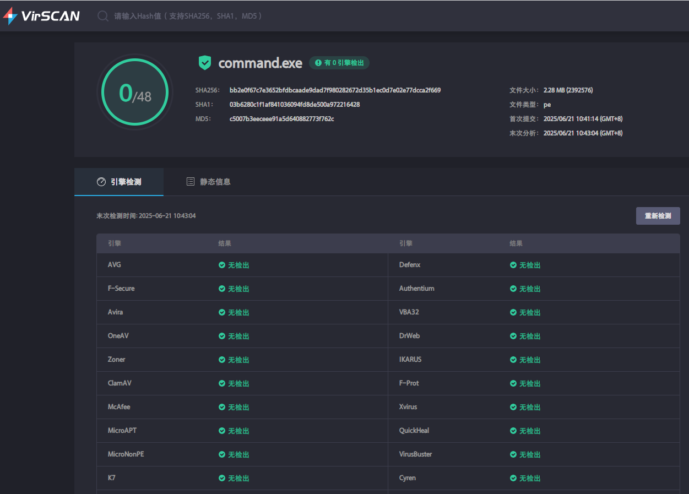
Task: Click the green check icon for AVG
Action: (222, 265)
